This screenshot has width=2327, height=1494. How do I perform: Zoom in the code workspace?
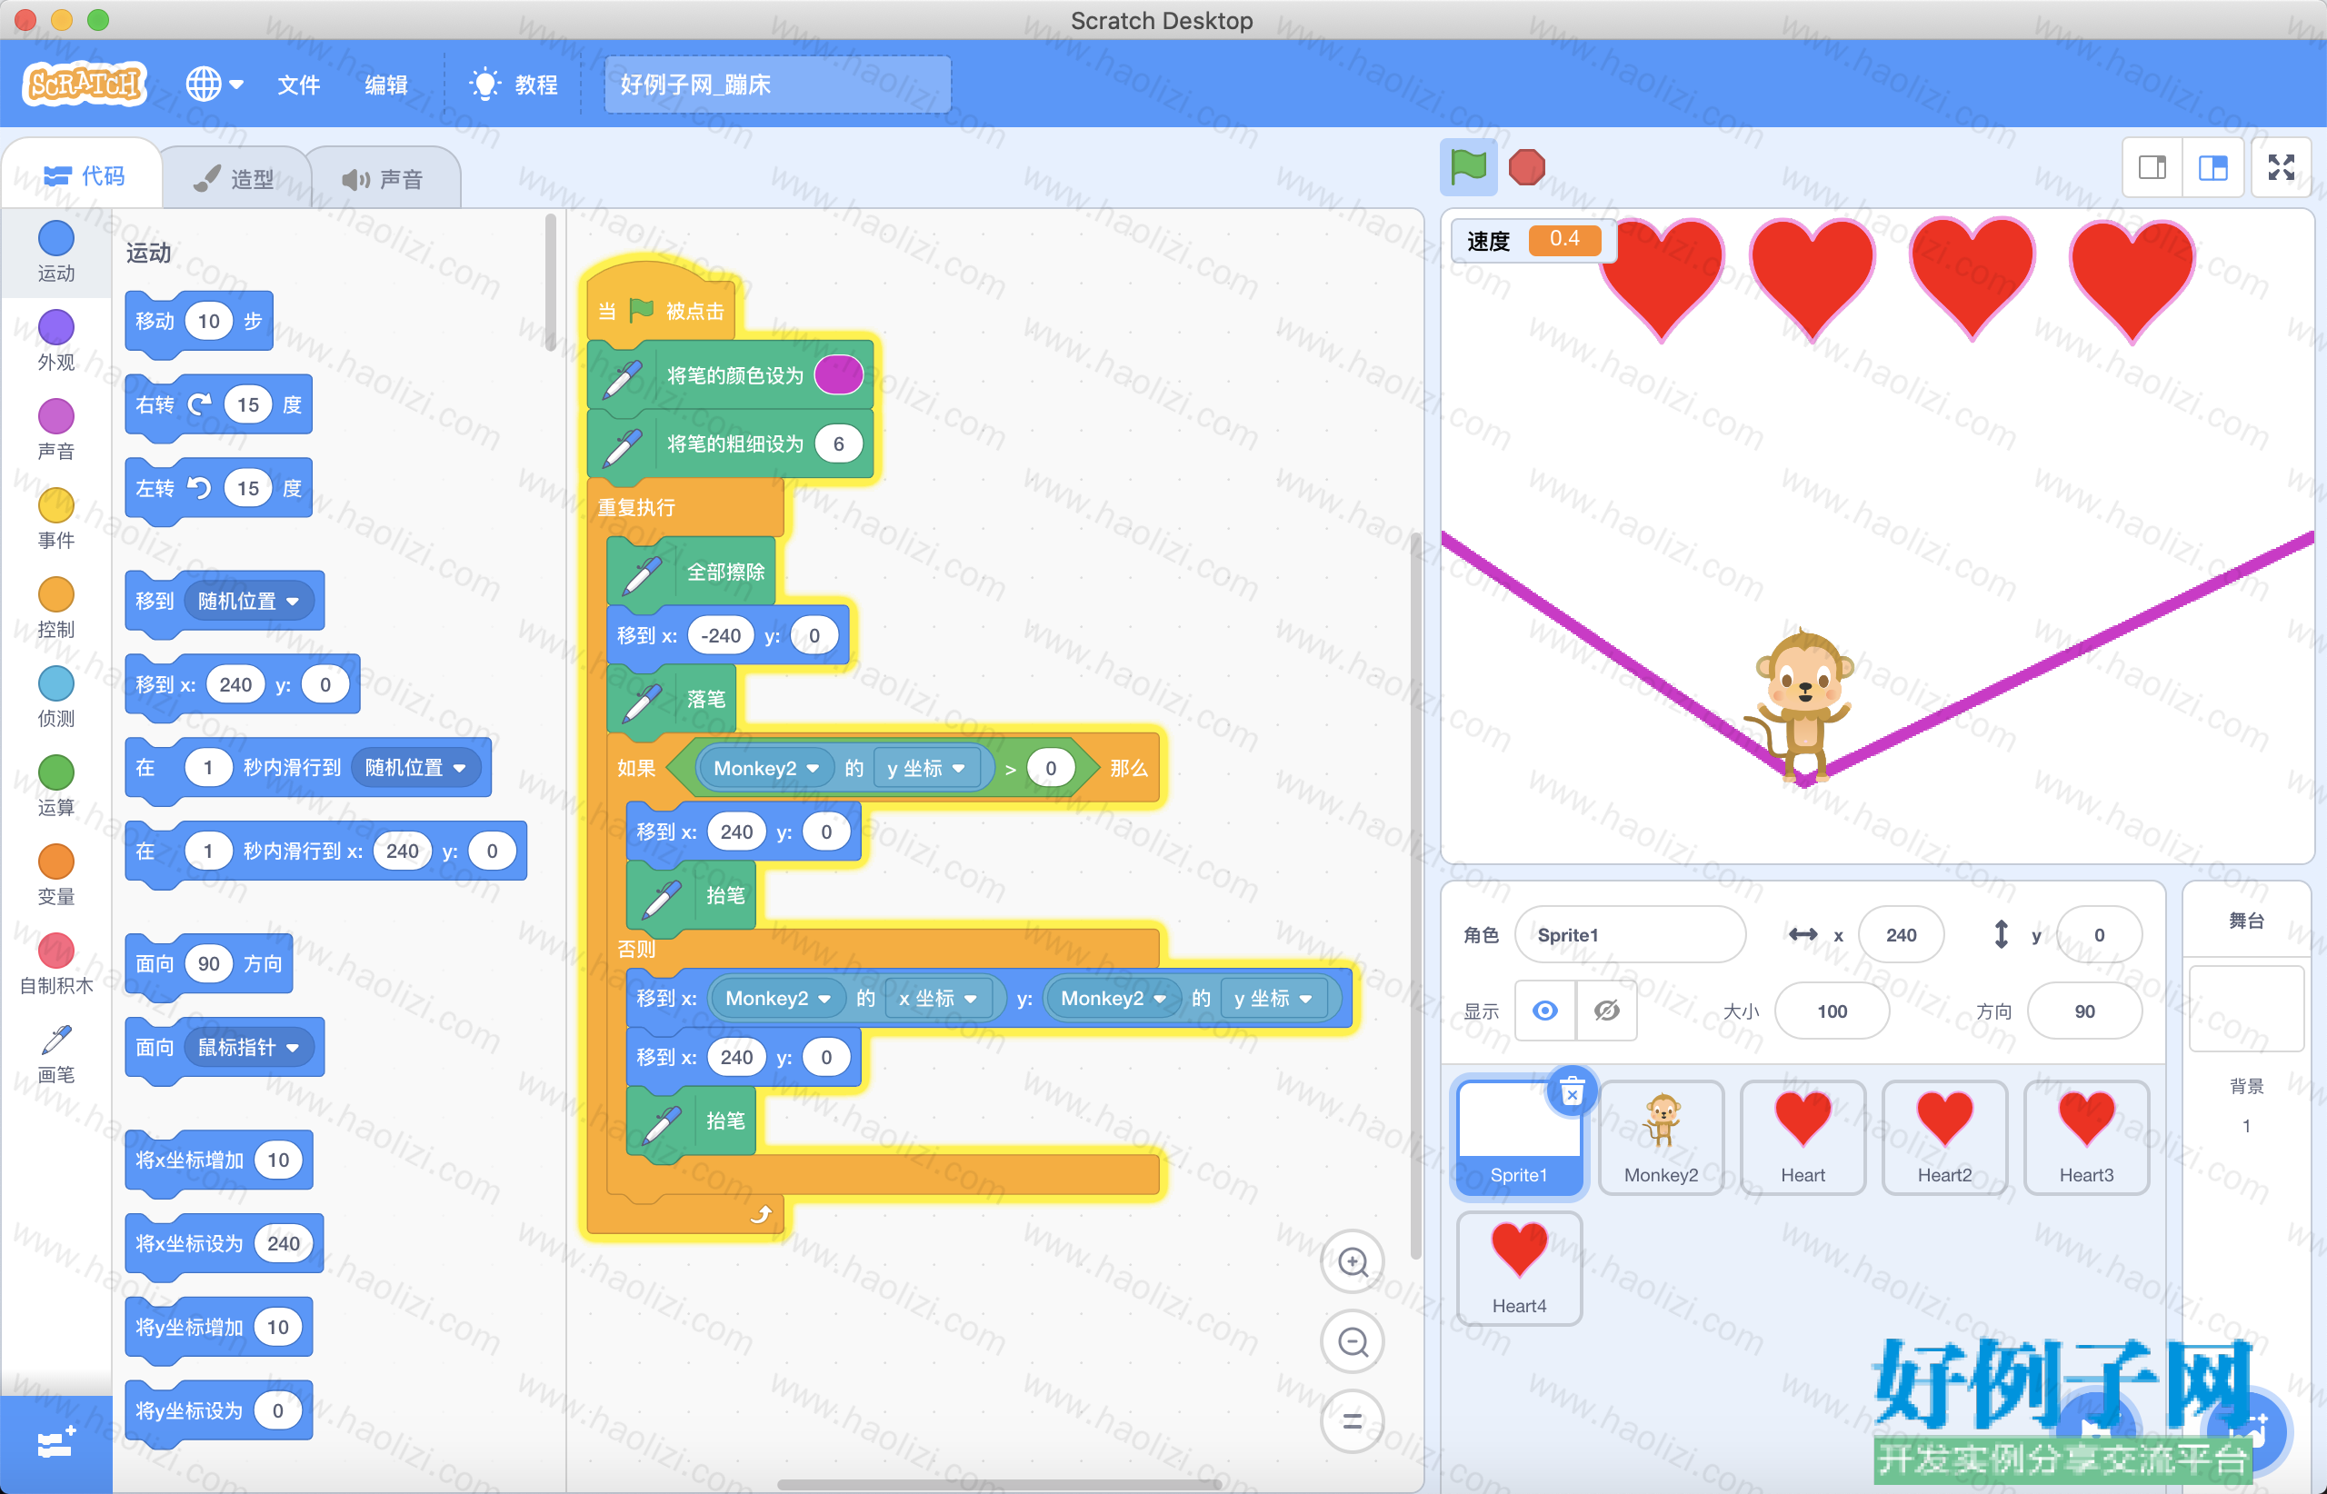pyautogui.click(x=1353, y=1261)
